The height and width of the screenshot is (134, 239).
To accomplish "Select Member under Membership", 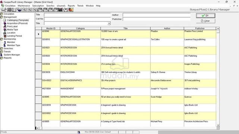I will click(x=11, y=42).
